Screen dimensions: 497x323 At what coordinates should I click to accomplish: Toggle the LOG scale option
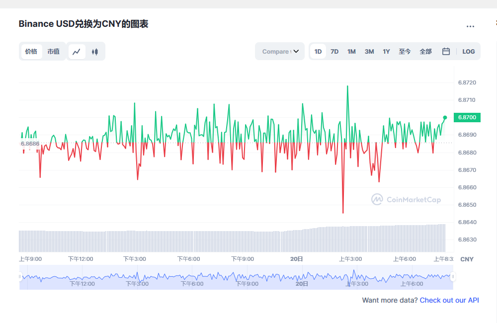469,51
